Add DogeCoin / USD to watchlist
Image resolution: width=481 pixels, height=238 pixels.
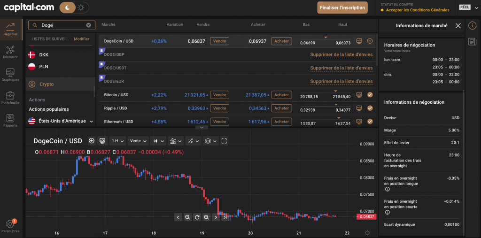(370, 41)
